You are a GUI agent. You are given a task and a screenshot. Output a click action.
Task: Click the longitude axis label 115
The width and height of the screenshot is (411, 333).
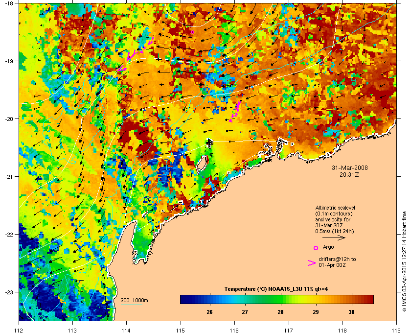point(181,330)
